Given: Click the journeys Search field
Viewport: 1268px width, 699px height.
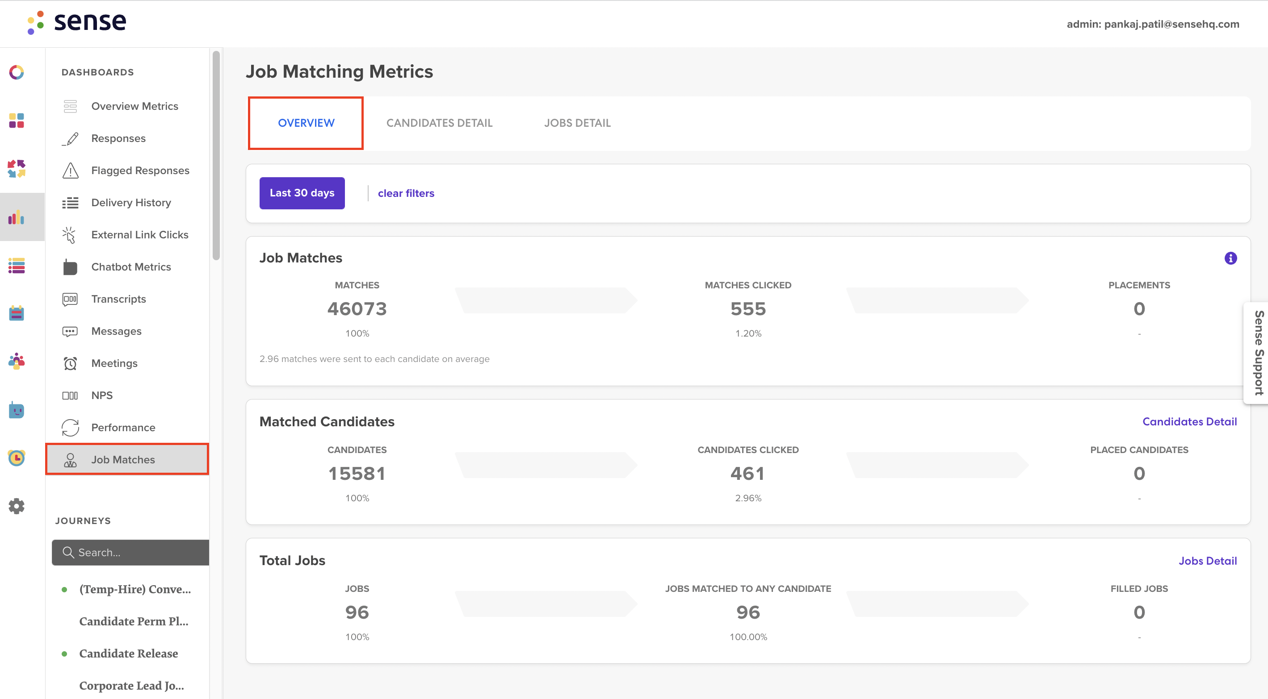Looking at the screenshot, I should (x=130, y=553).
